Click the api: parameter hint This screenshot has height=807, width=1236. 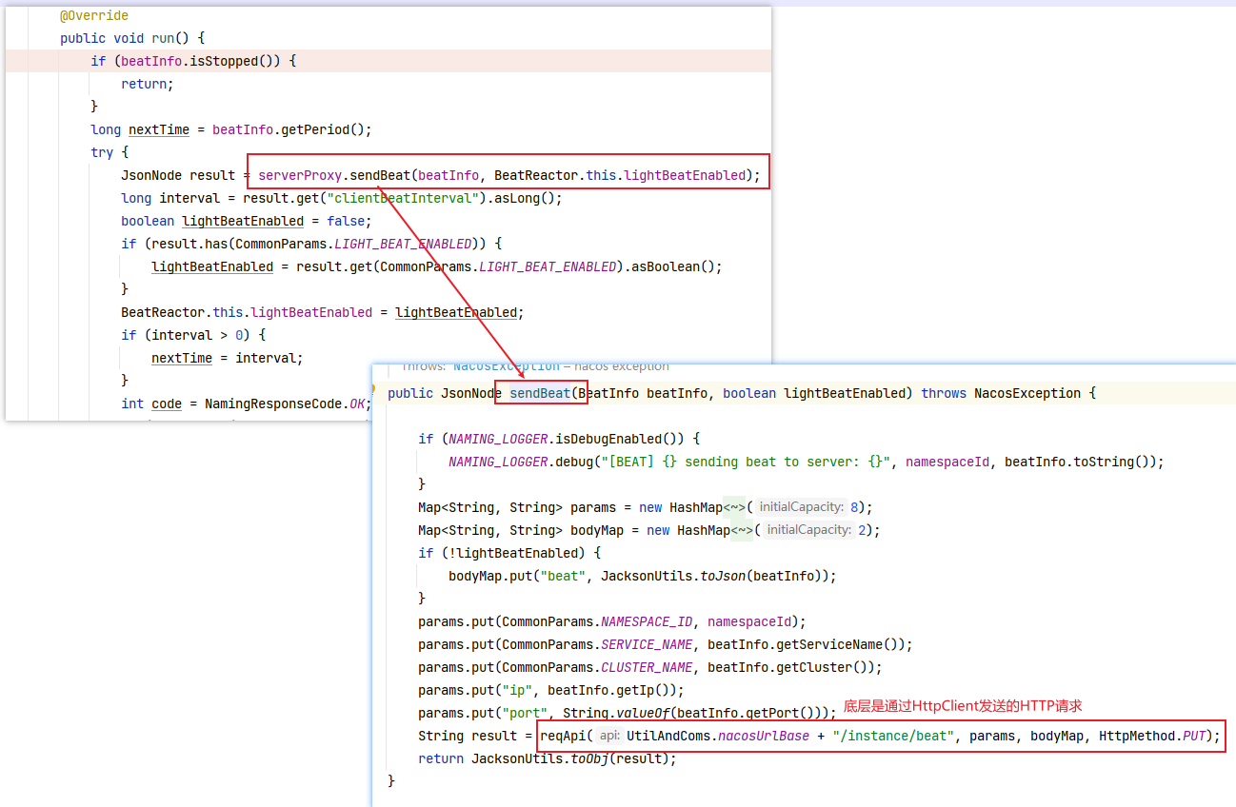[609, 736]
